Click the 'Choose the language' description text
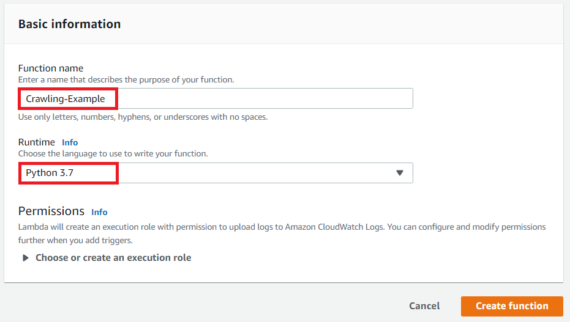Image resolution: width=570 pixels, height=322 pixels. pyautogui.click(x=113, y=154)
